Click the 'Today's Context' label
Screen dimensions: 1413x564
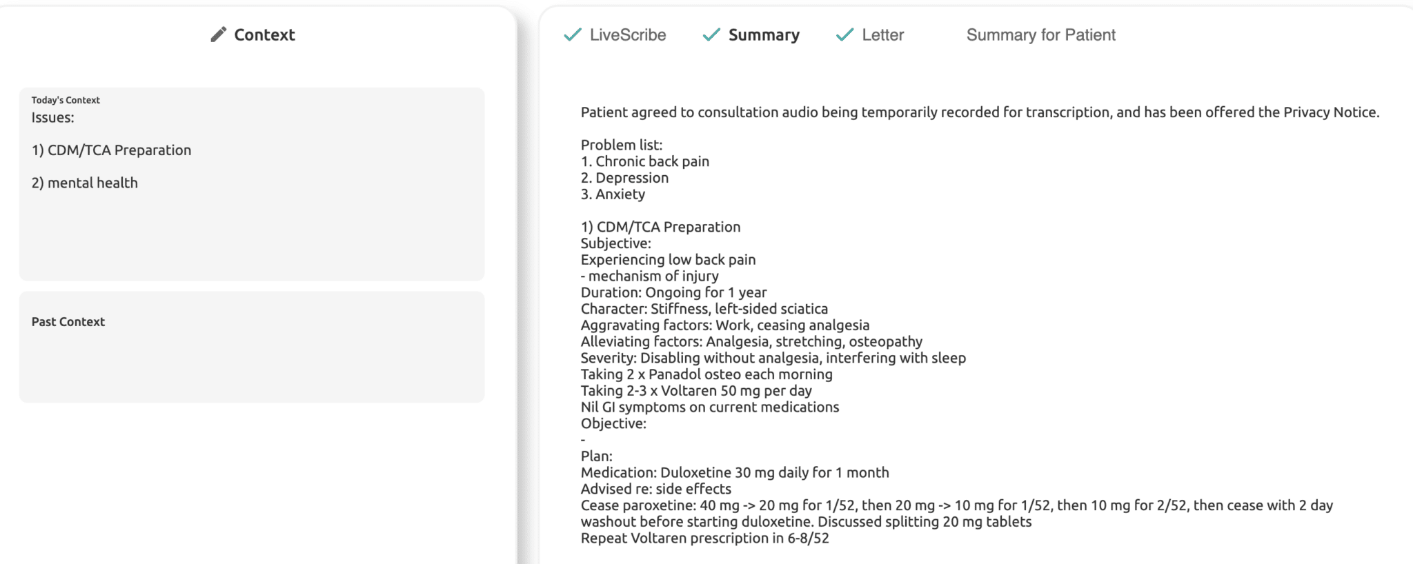pyautogui.click(x=66, y=99)
